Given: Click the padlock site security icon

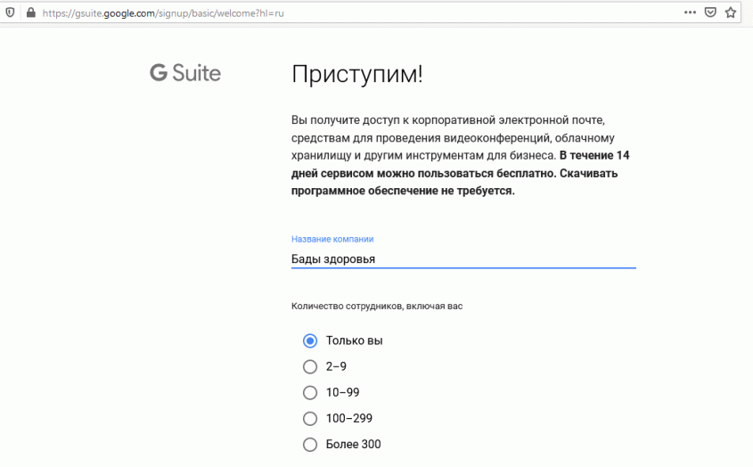Looking at the screenshot, I should pyautogui.click(x=30, y=13).
